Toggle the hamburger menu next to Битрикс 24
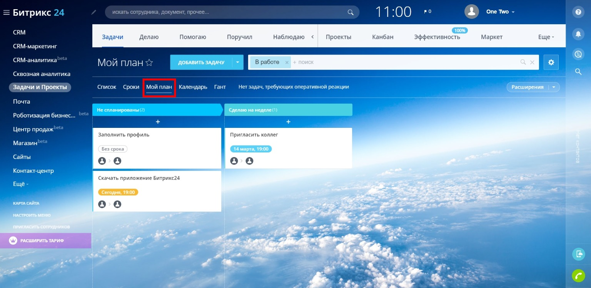Image resolution: width=591 pixels, height=288 pixels. 6,12
